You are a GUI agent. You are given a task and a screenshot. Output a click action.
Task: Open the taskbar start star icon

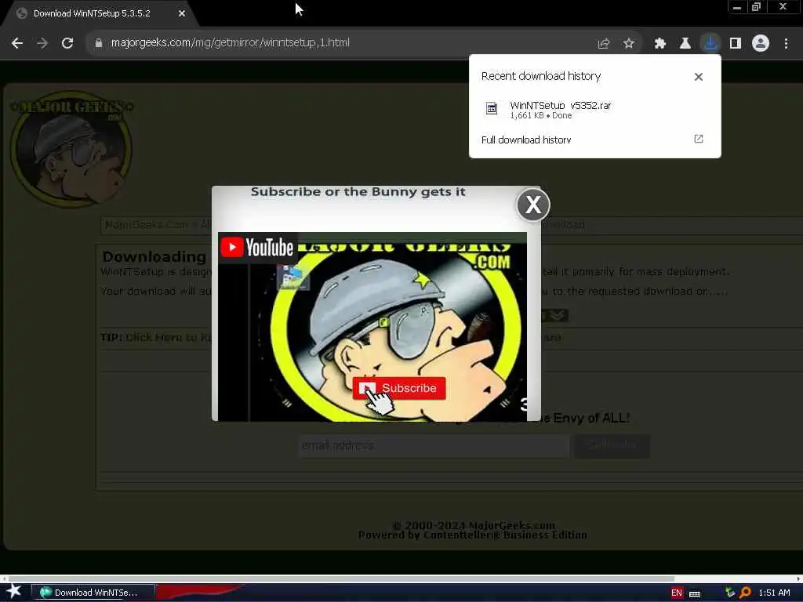pyautogui.click(x=14, y=591)
